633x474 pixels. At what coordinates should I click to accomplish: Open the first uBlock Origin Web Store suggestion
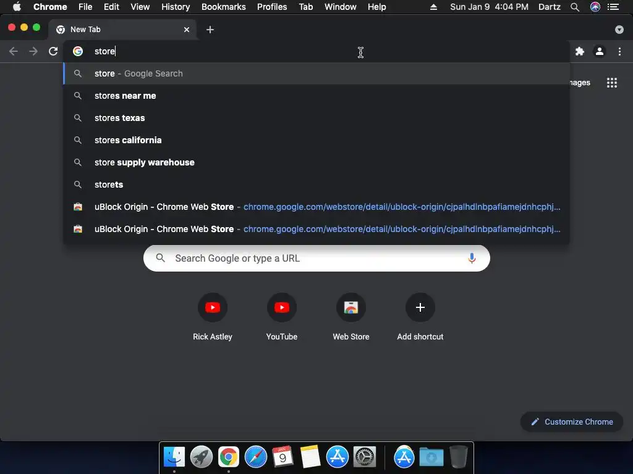point(316,206)
